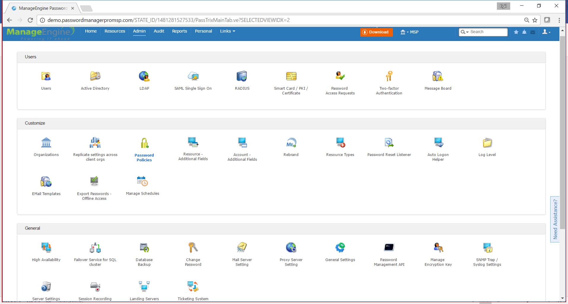Open the Change Password key icon
Screen dimensions: 568x304
pyautogui.click(x=193, y=247)
